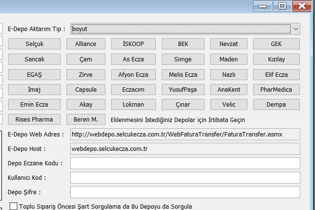Click the Kullanıcı Kod text field

coord(185,177)
